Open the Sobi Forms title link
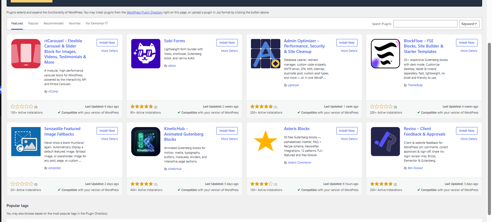Viewport: 492px width, 222px height. pyautogui.click(x=175, y=41)
